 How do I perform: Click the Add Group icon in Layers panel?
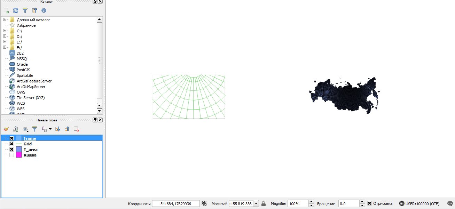(x=16, y=129)
